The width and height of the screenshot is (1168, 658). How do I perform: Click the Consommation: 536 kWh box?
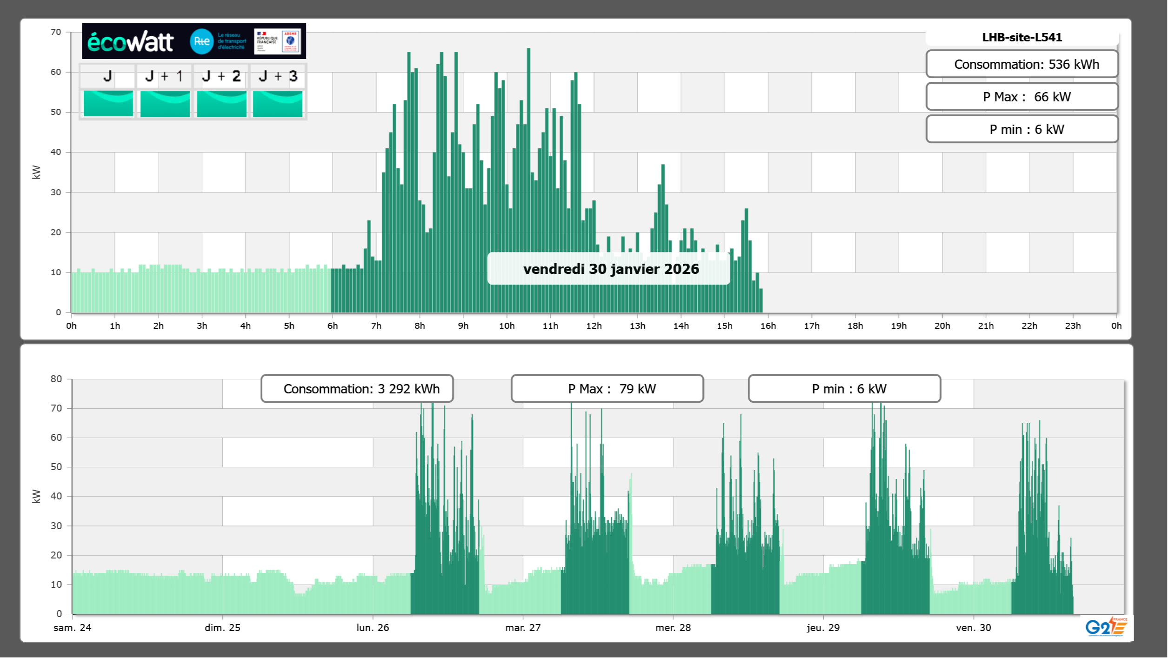tap(1022, 64)
